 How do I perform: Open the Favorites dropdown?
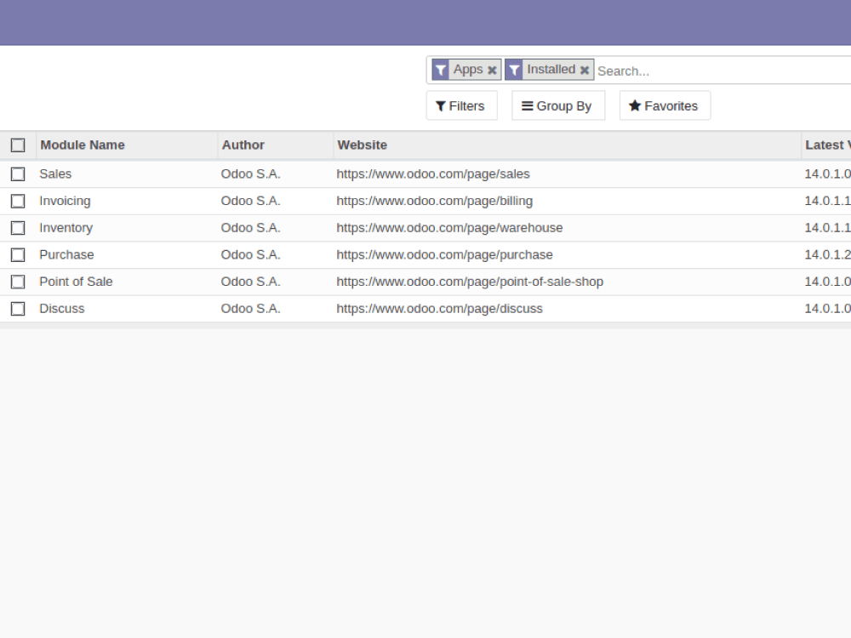click(x=665, y=105)
